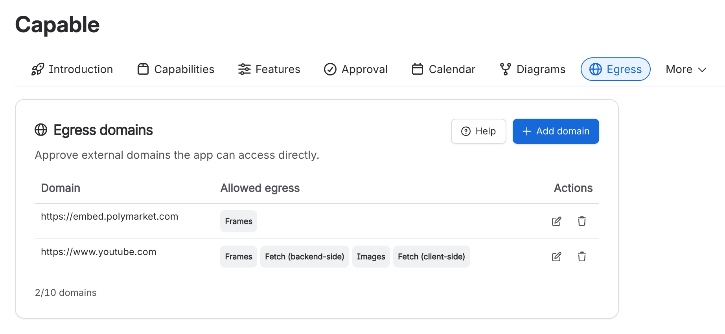Screen dimensions: 725x334
Task: Delete the embed.polymarket.com domain
Action: coord(582,221)
